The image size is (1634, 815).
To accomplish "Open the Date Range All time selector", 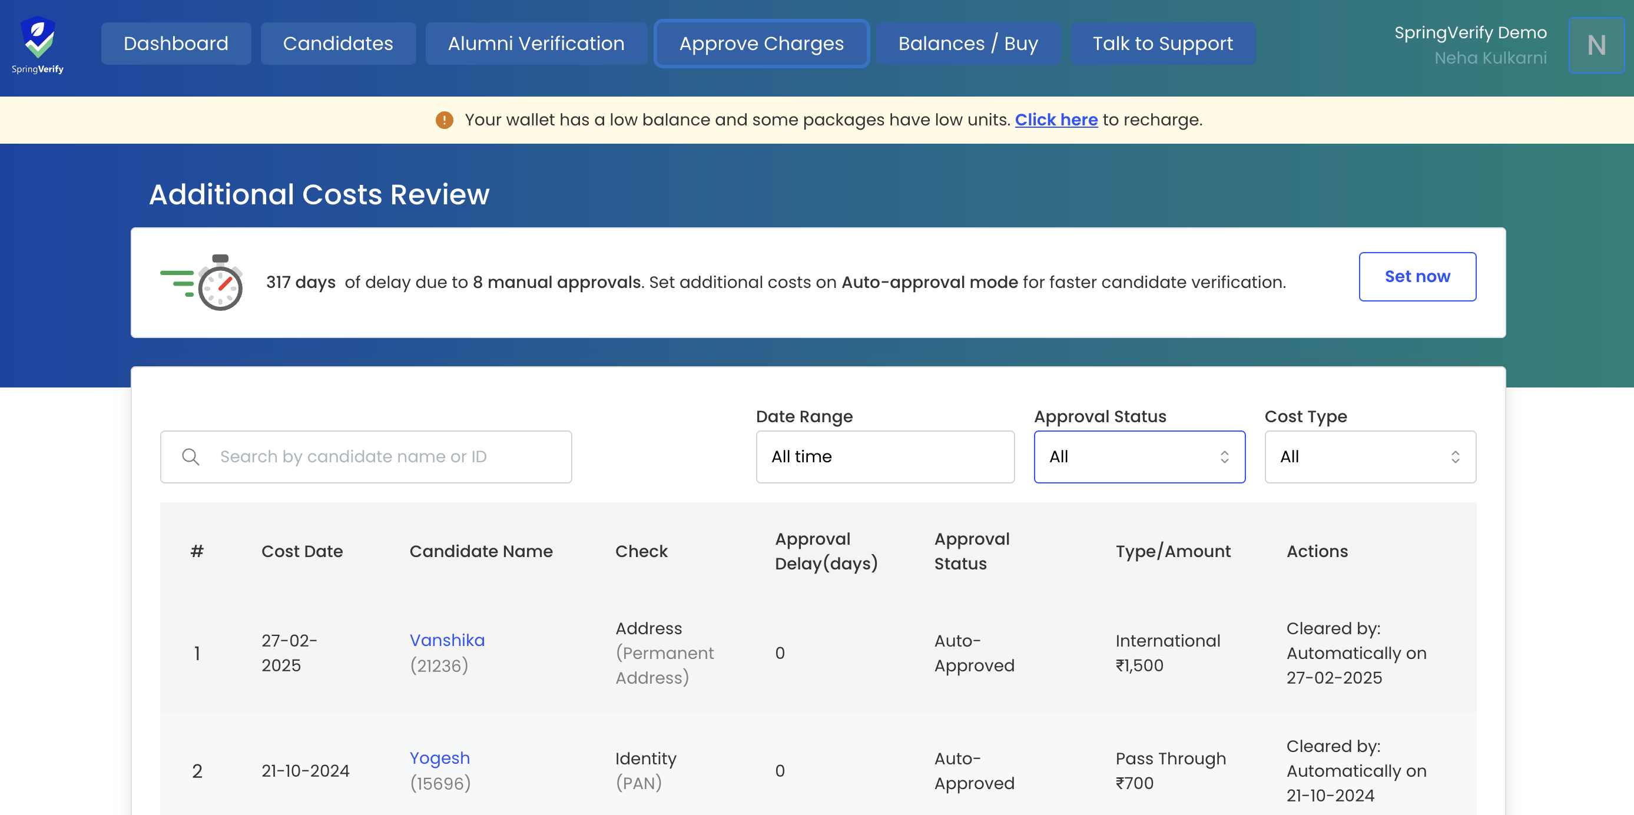I will tap(884, 456).
